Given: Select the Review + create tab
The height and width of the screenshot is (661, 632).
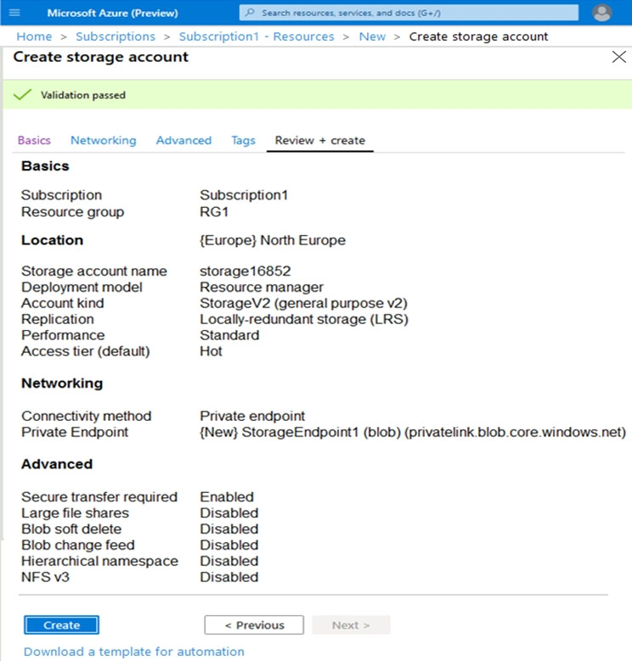Looking at the screenshot, I should (x=320, y=141).
